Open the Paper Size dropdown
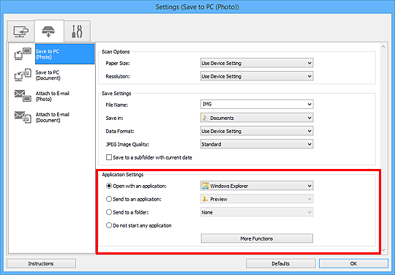Viewport: 395px width, 275px height. coord(257,63)
